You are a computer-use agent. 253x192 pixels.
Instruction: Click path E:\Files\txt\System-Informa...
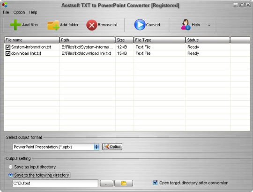click(87, 47)
